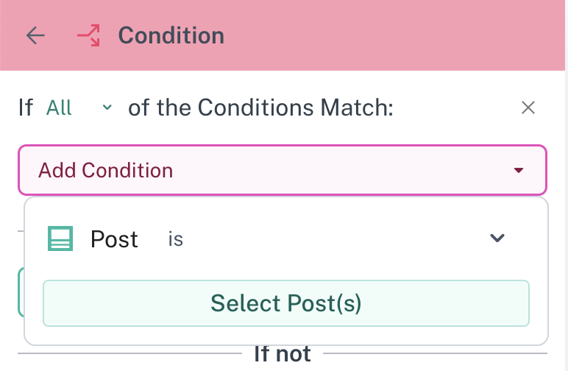Click the green Post type icon
This screenshot has width=568, height=371.
[x=60, y=239]
